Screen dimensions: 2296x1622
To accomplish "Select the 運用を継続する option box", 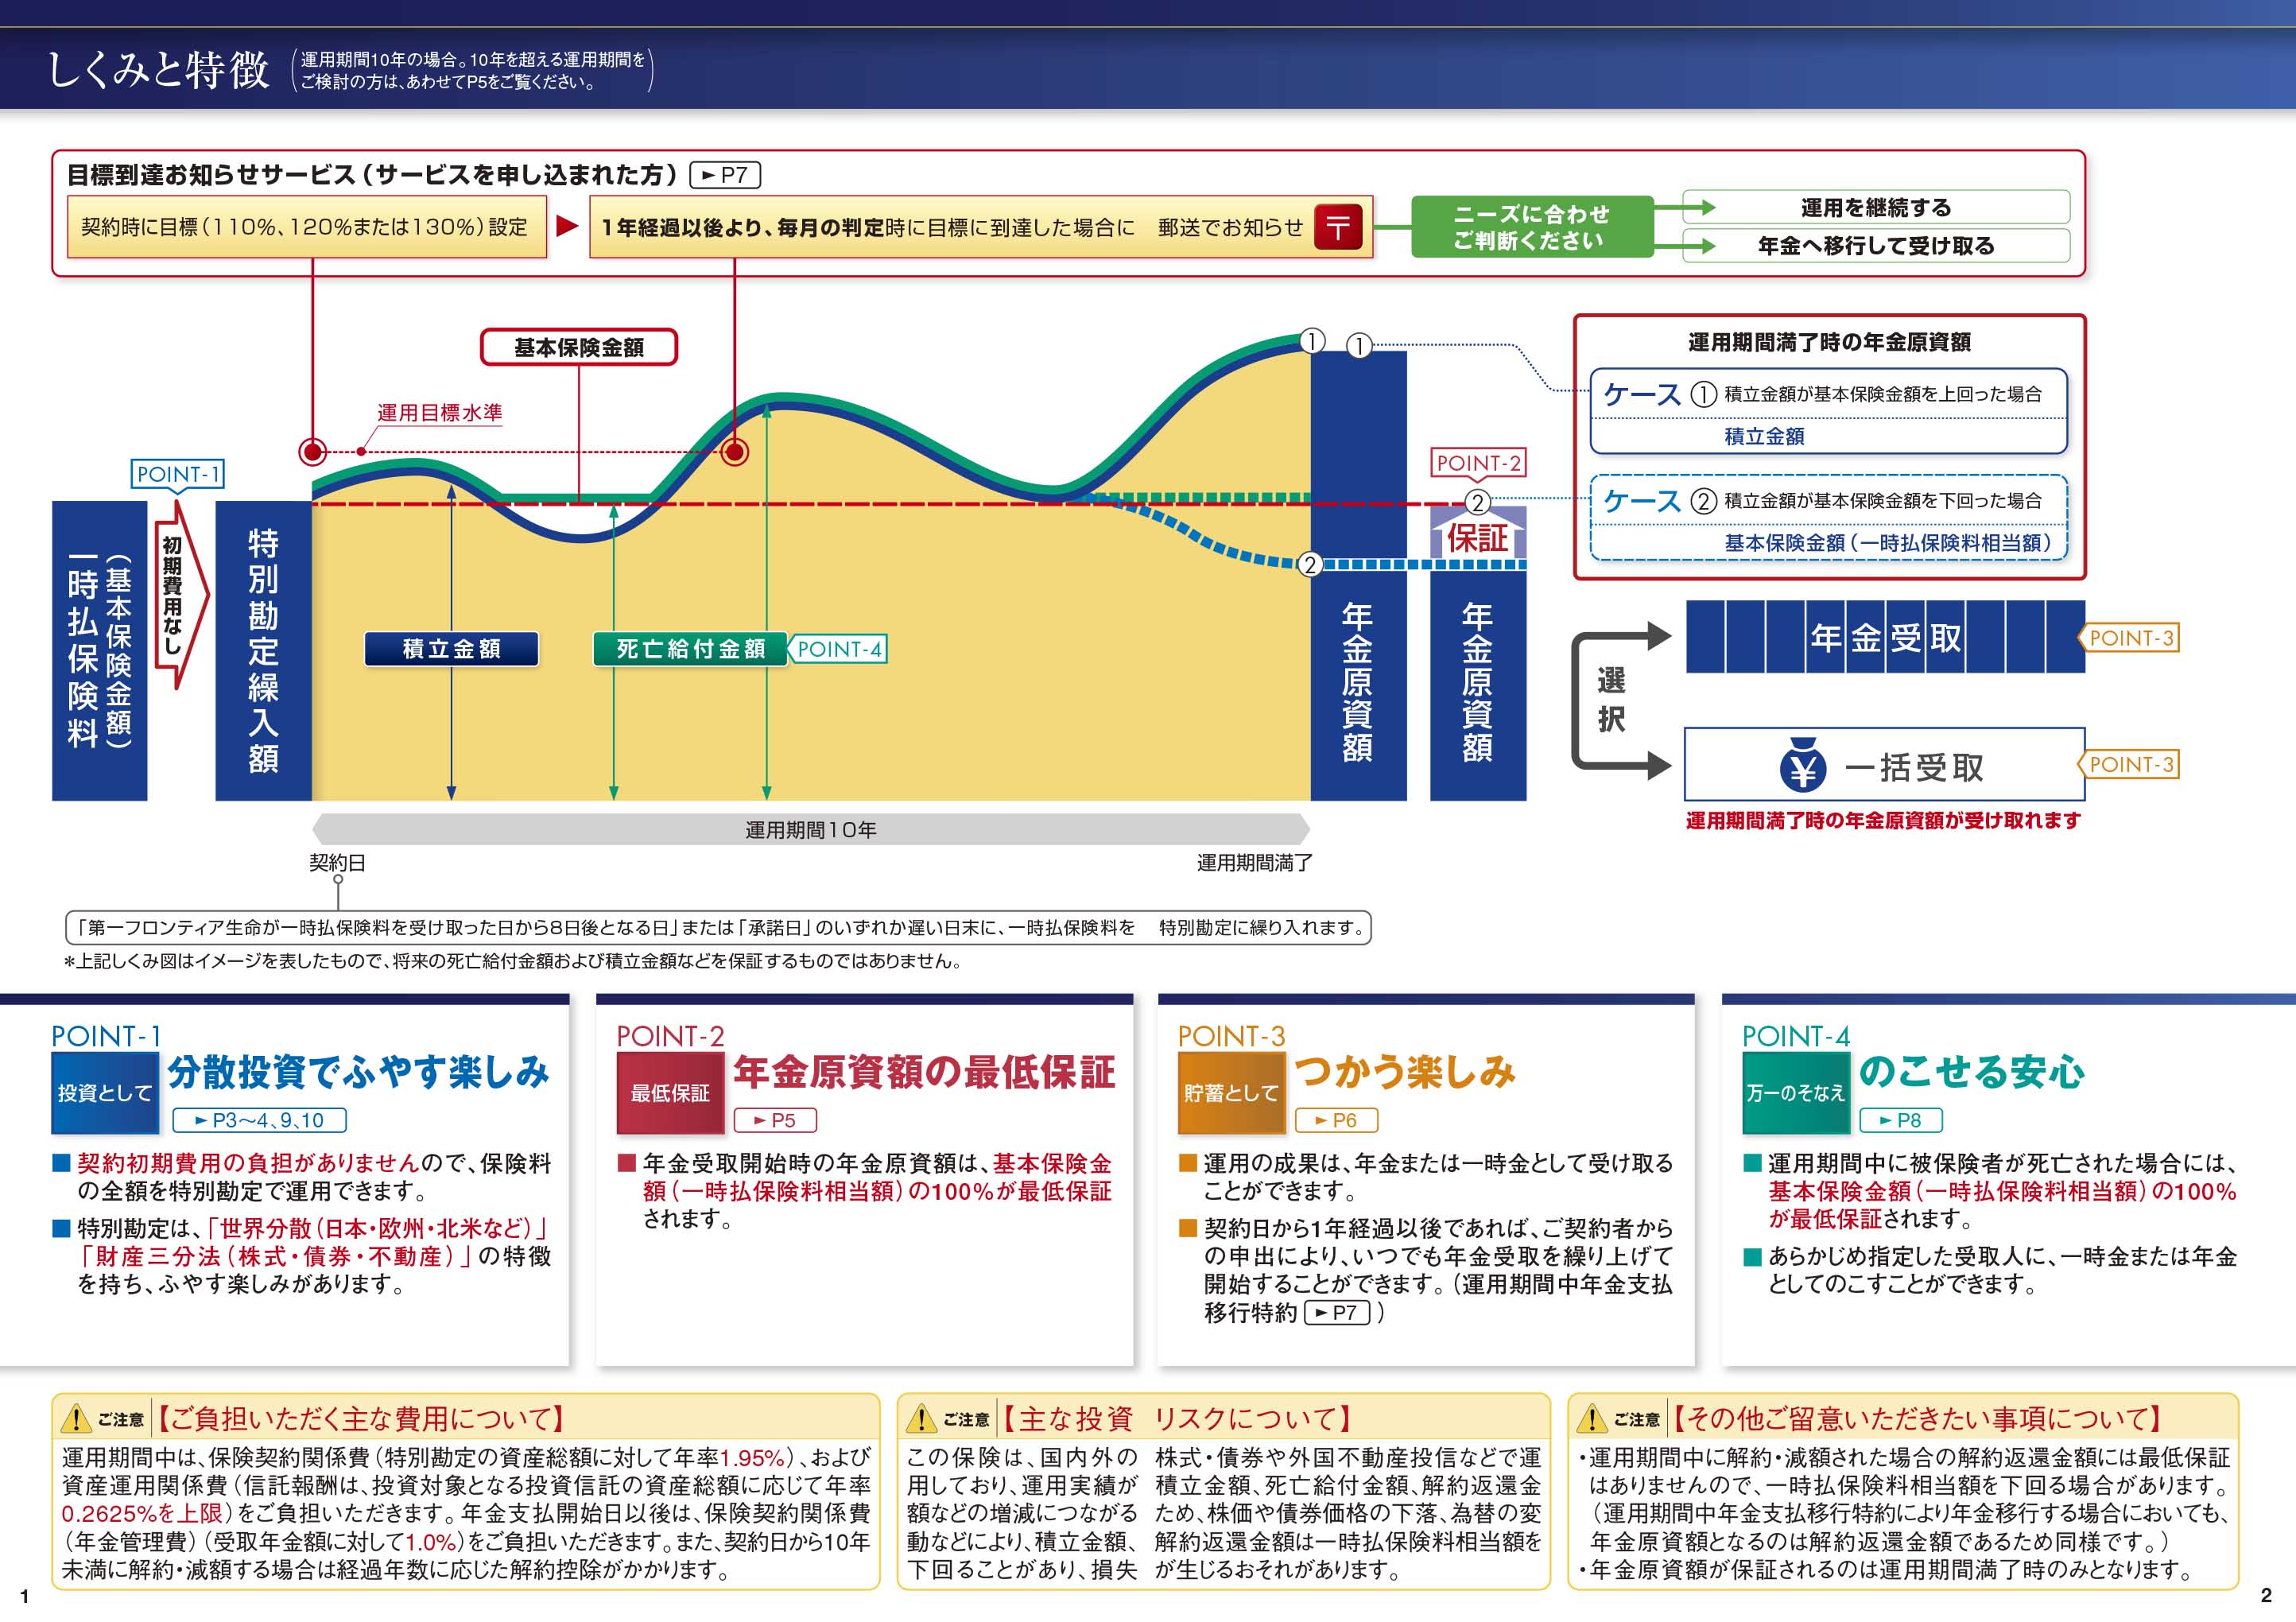I will pyautogui.click(x=1876, y=207).
